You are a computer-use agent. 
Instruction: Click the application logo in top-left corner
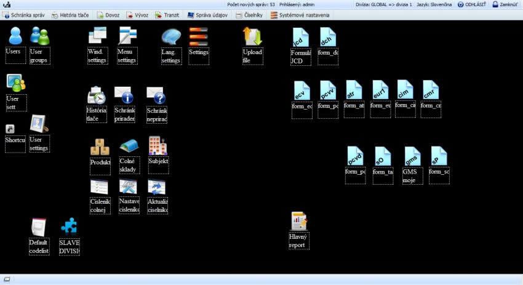[7, 5]
